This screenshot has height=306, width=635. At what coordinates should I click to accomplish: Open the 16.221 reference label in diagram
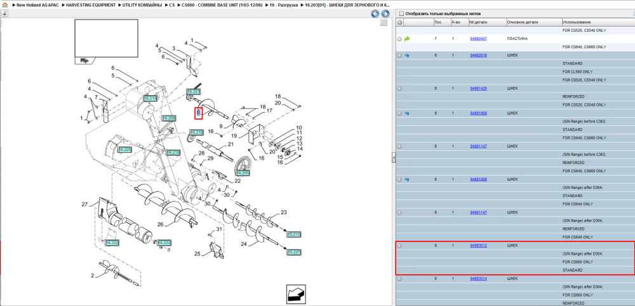[193, 92]
